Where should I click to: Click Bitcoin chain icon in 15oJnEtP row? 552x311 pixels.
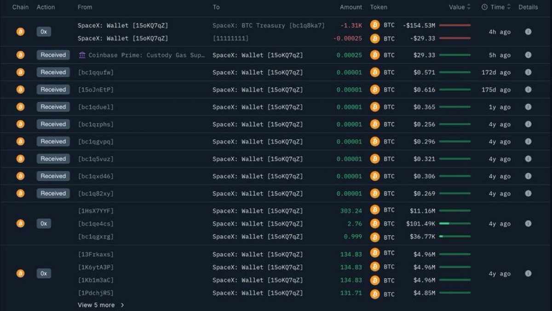tap(20, 89)
